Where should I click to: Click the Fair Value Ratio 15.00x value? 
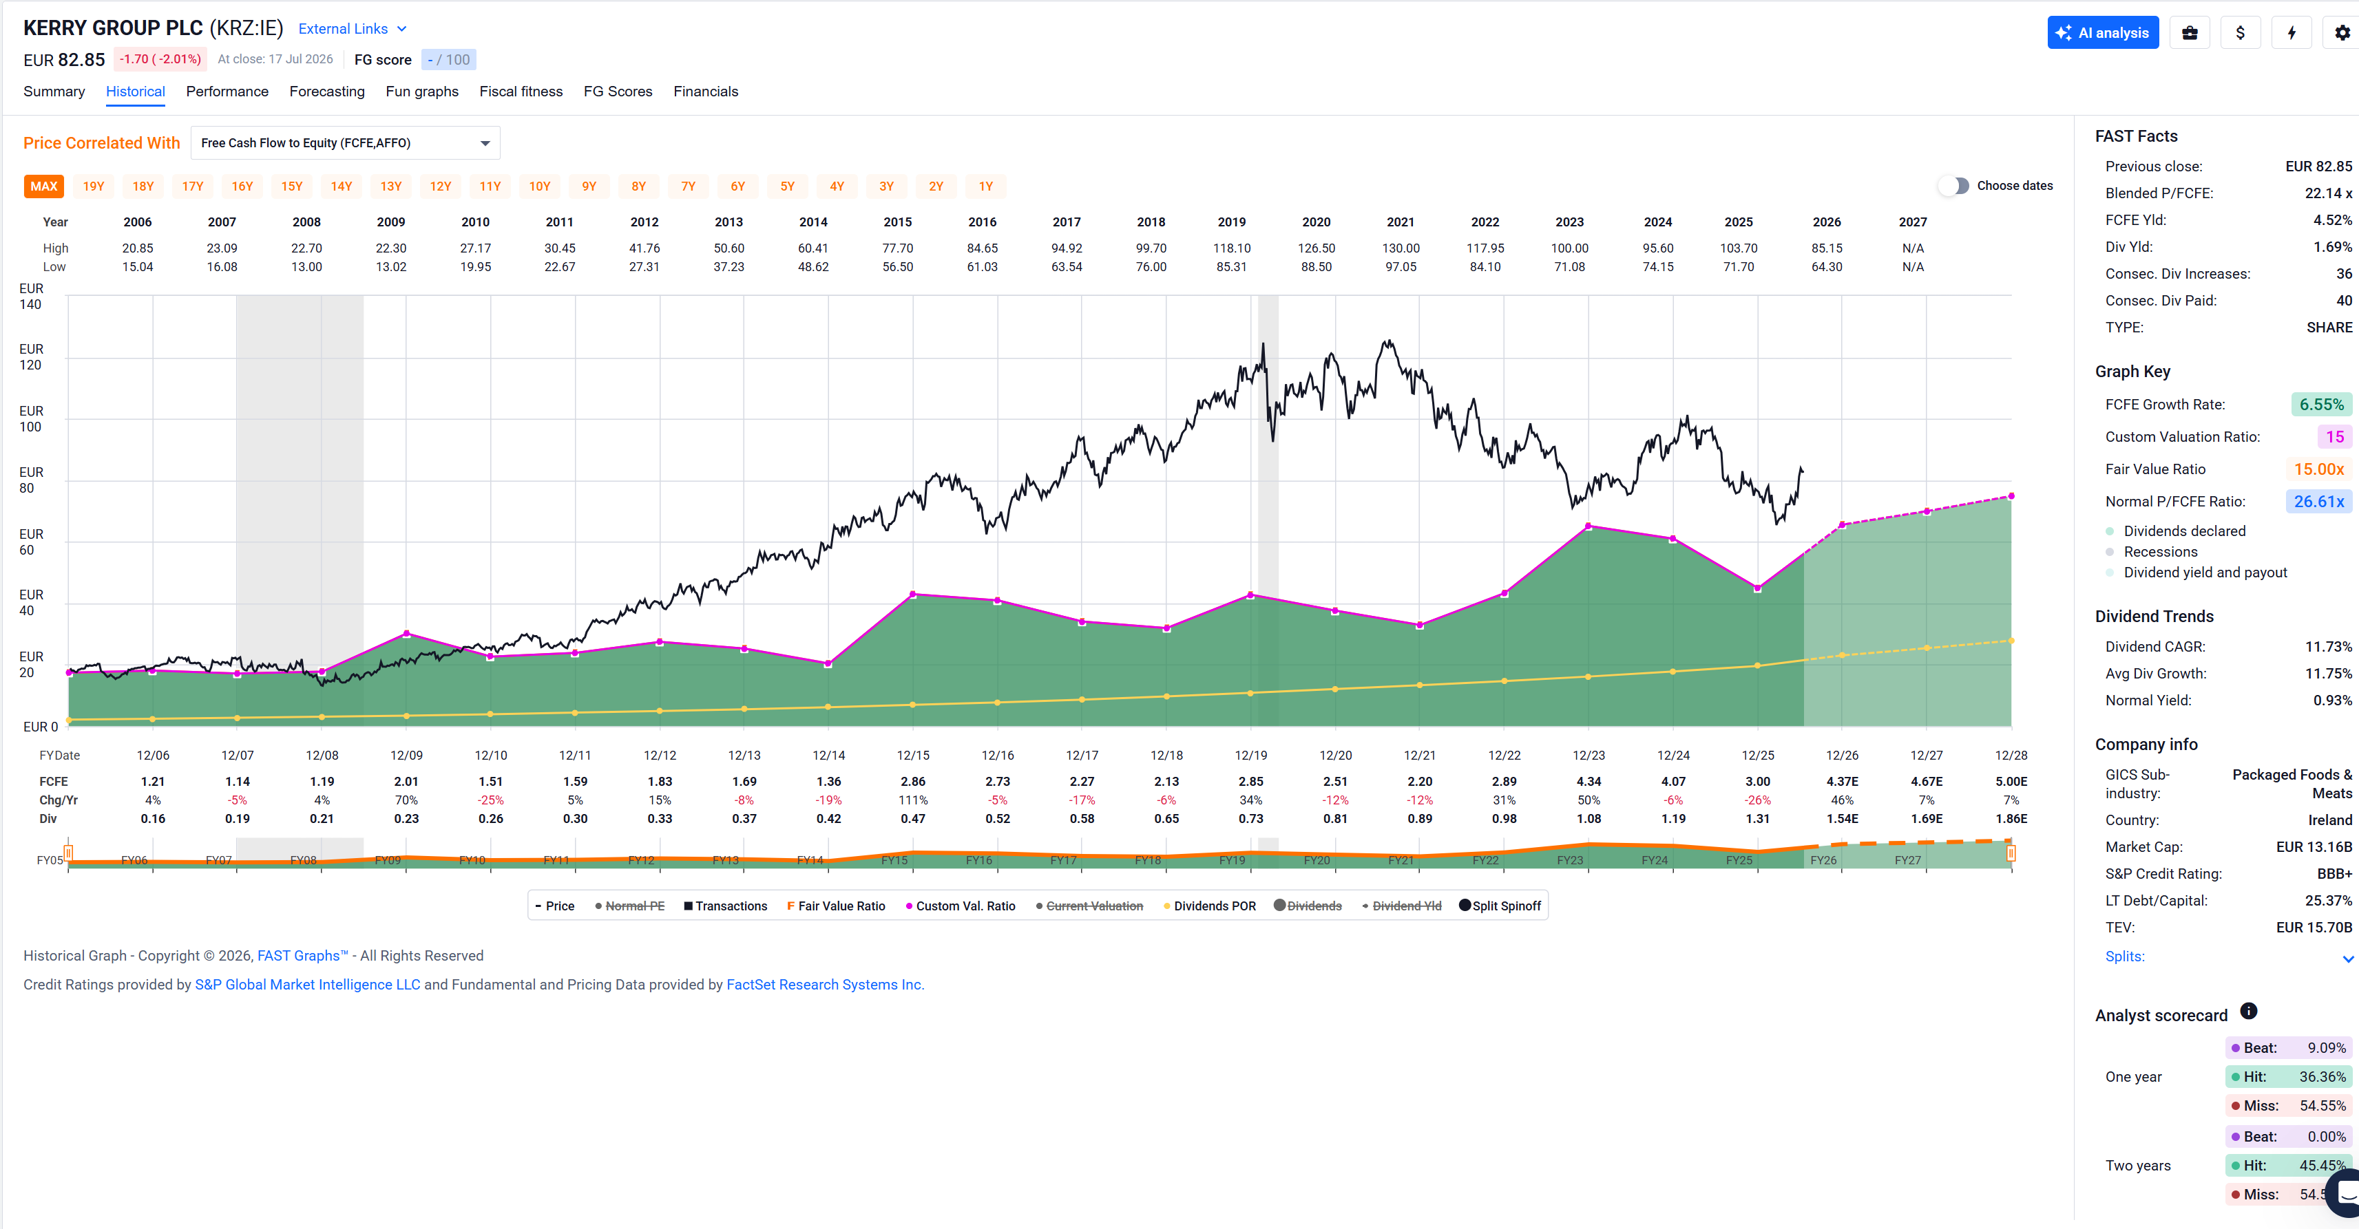pos(2318,469)
